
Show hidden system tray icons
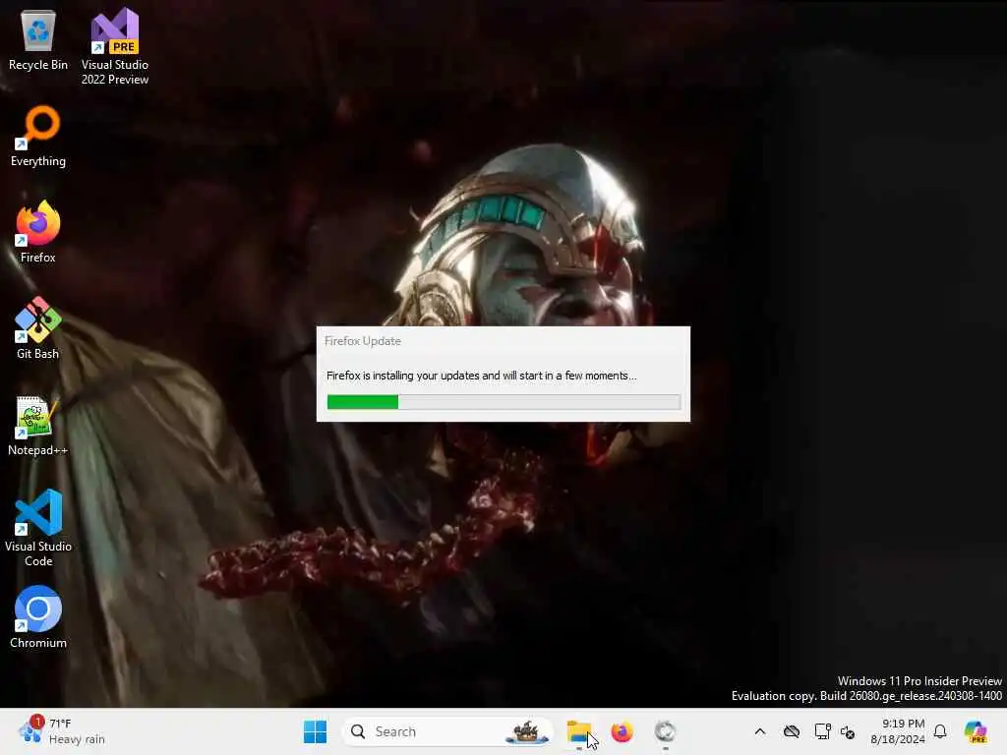pos(760,731)
